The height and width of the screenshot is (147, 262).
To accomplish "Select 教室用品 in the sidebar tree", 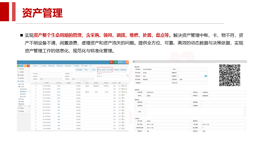I will (23, 91).
